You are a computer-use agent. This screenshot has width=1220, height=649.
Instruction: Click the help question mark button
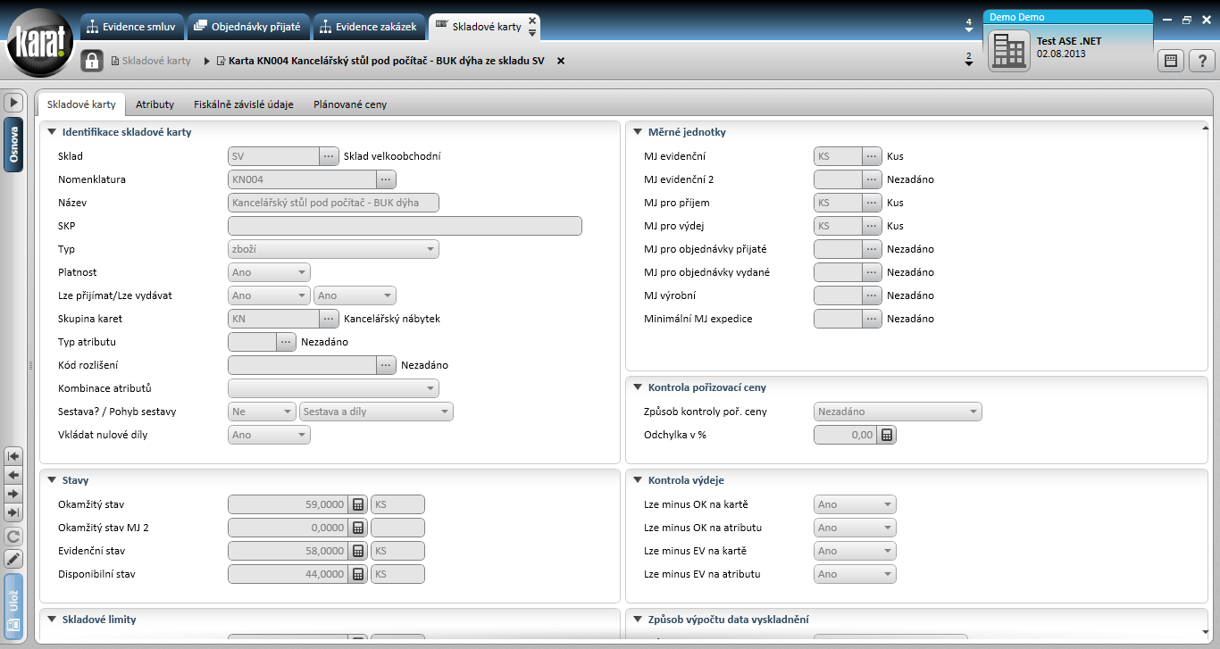coord(1201,61)
